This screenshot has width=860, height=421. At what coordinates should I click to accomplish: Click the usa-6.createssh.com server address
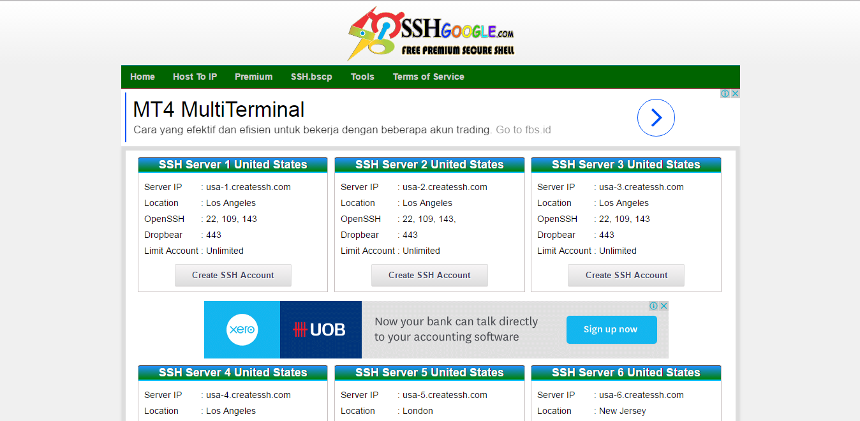tap(641, 395)
